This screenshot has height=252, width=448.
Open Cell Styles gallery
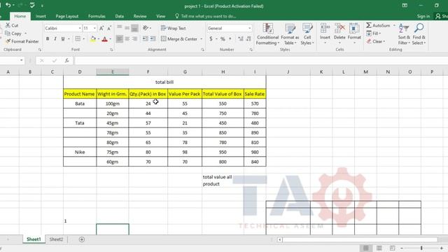[307, 34]
